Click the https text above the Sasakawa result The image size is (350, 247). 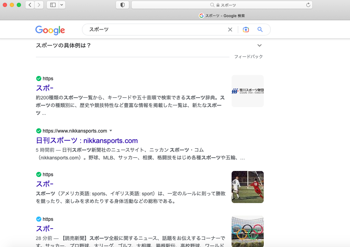[x=48, y=78]
